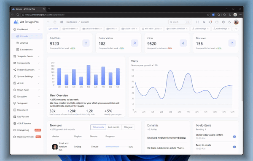Collapse the sidebar with the menu icon
Viewport: 253px width, 161px height.
pos(48,22)
